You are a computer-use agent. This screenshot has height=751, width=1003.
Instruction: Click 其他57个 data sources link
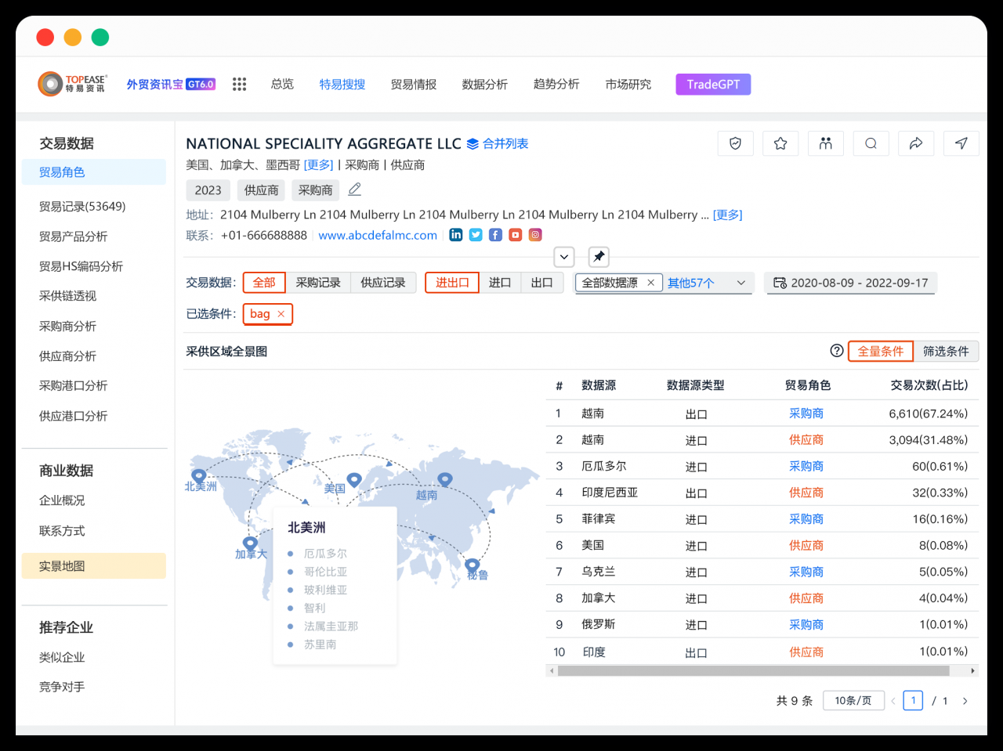click(691, 283)
